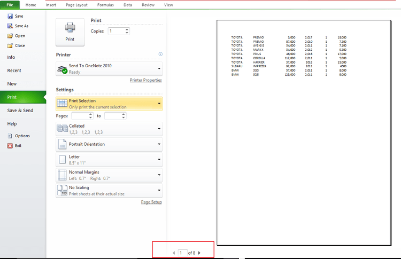Click the Options icon in the sidebar
This screenshot has height=259, width=401.
click(x=10, y=136)
